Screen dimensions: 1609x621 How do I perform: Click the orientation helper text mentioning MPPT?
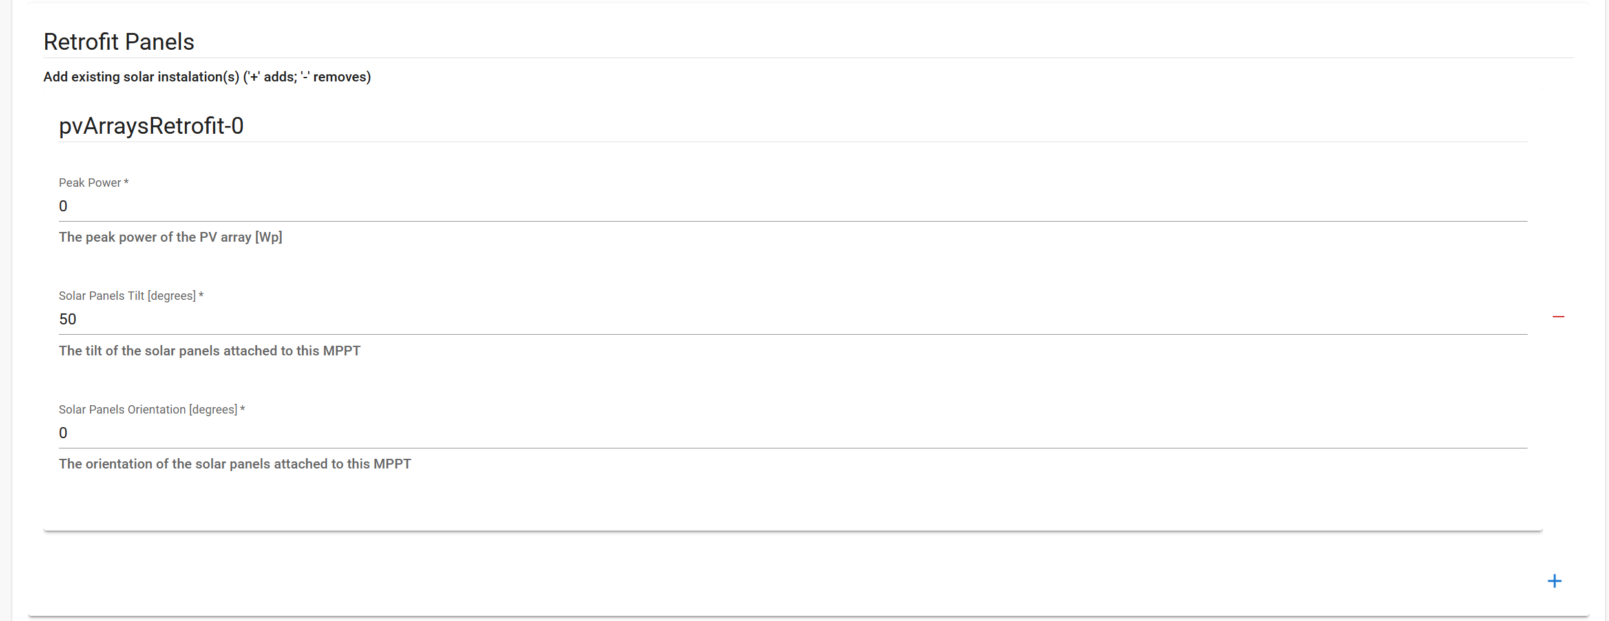point(235,464)
